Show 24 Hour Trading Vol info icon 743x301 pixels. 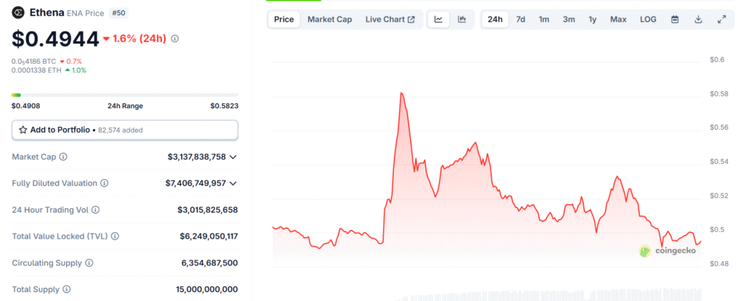pos(96,210)
